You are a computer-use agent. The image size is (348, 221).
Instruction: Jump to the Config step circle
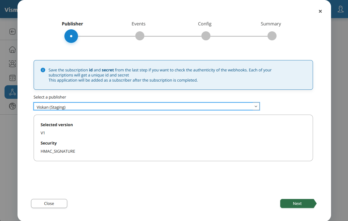point(206,36)
